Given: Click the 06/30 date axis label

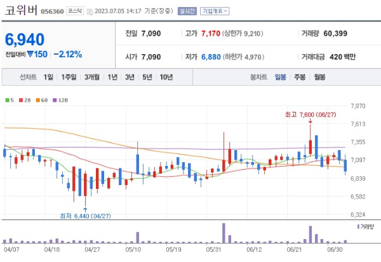Looking at the screenshot, I should [x=335, y=249].
